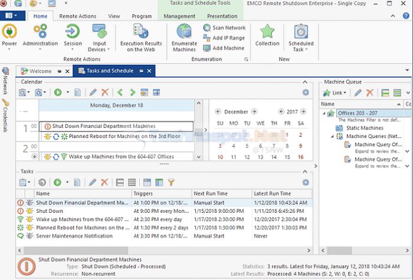This screenshot has width=413, height=280.
Task: Pin the Welcome tab
Action: [60, 71]
